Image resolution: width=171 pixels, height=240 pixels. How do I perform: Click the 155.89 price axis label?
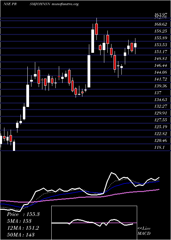coord(160,38)
